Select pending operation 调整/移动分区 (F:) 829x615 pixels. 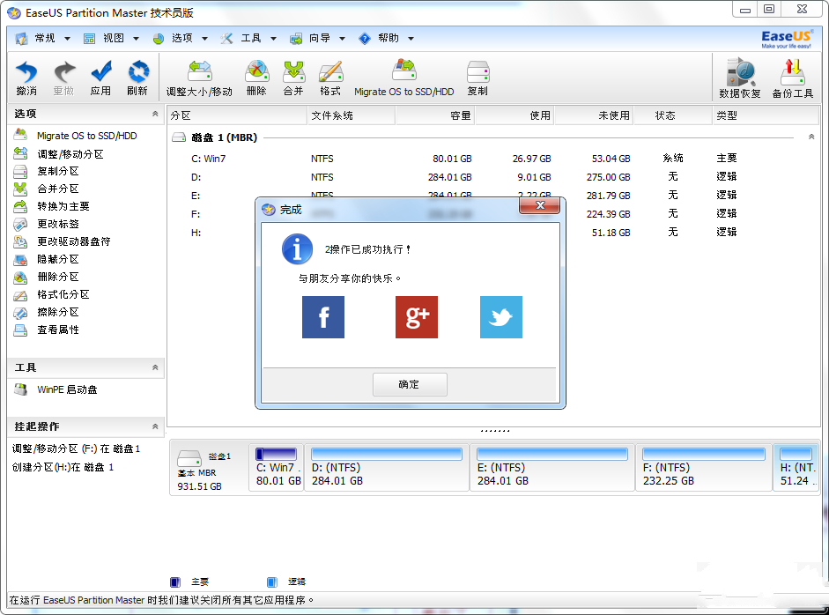pos(76,449)
